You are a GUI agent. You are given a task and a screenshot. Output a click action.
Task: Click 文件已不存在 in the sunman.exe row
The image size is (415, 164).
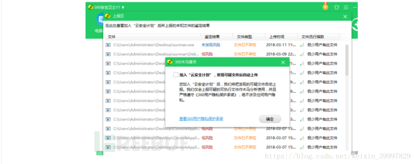point(245,45)
